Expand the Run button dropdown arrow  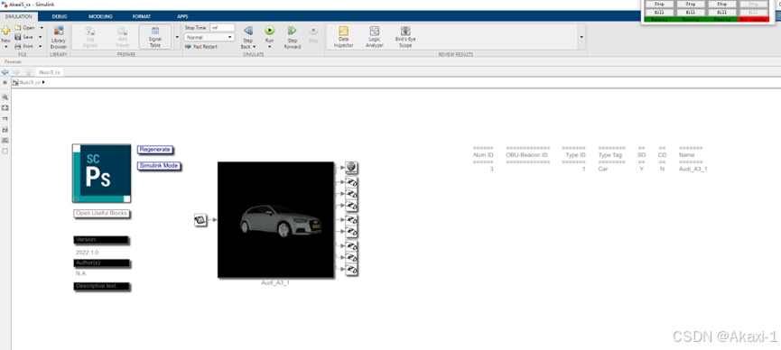[x=269, y=47]
